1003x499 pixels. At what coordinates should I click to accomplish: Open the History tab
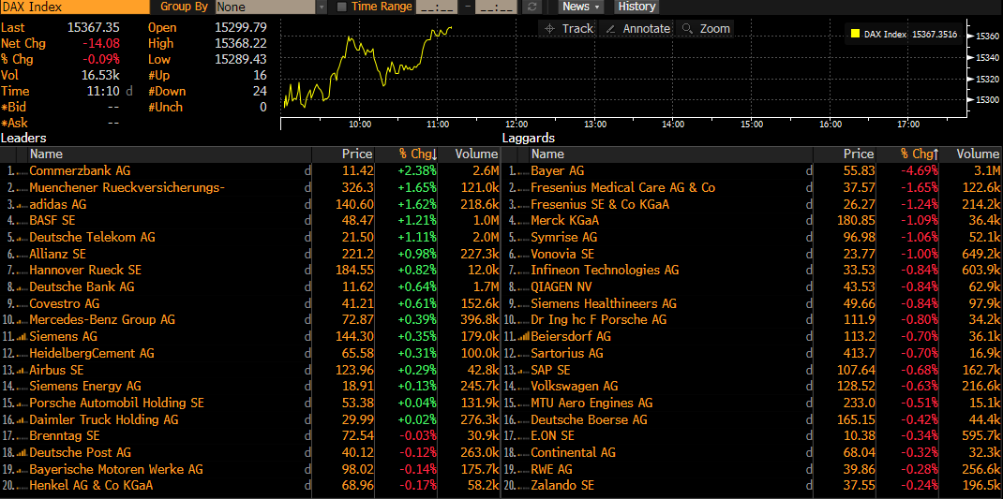point(637,7)
